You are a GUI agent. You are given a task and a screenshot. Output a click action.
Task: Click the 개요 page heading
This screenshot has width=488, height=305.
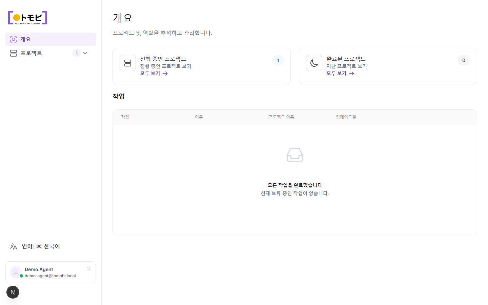[x=123, y=18]
